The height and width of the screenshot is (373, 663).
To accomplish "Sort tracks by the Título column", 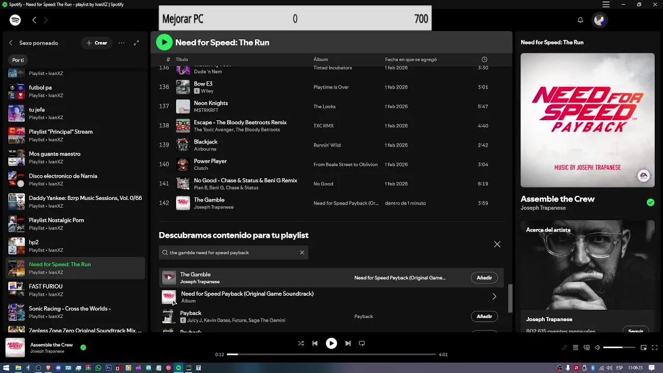I will click(x=182, y=60).
